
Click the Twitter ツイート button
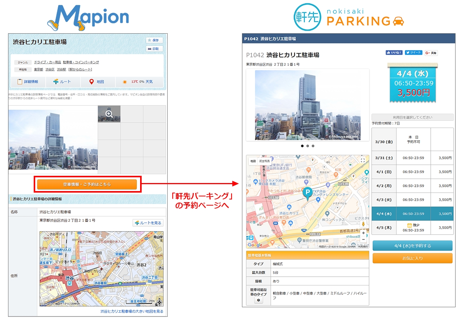[x=413, y=53]
